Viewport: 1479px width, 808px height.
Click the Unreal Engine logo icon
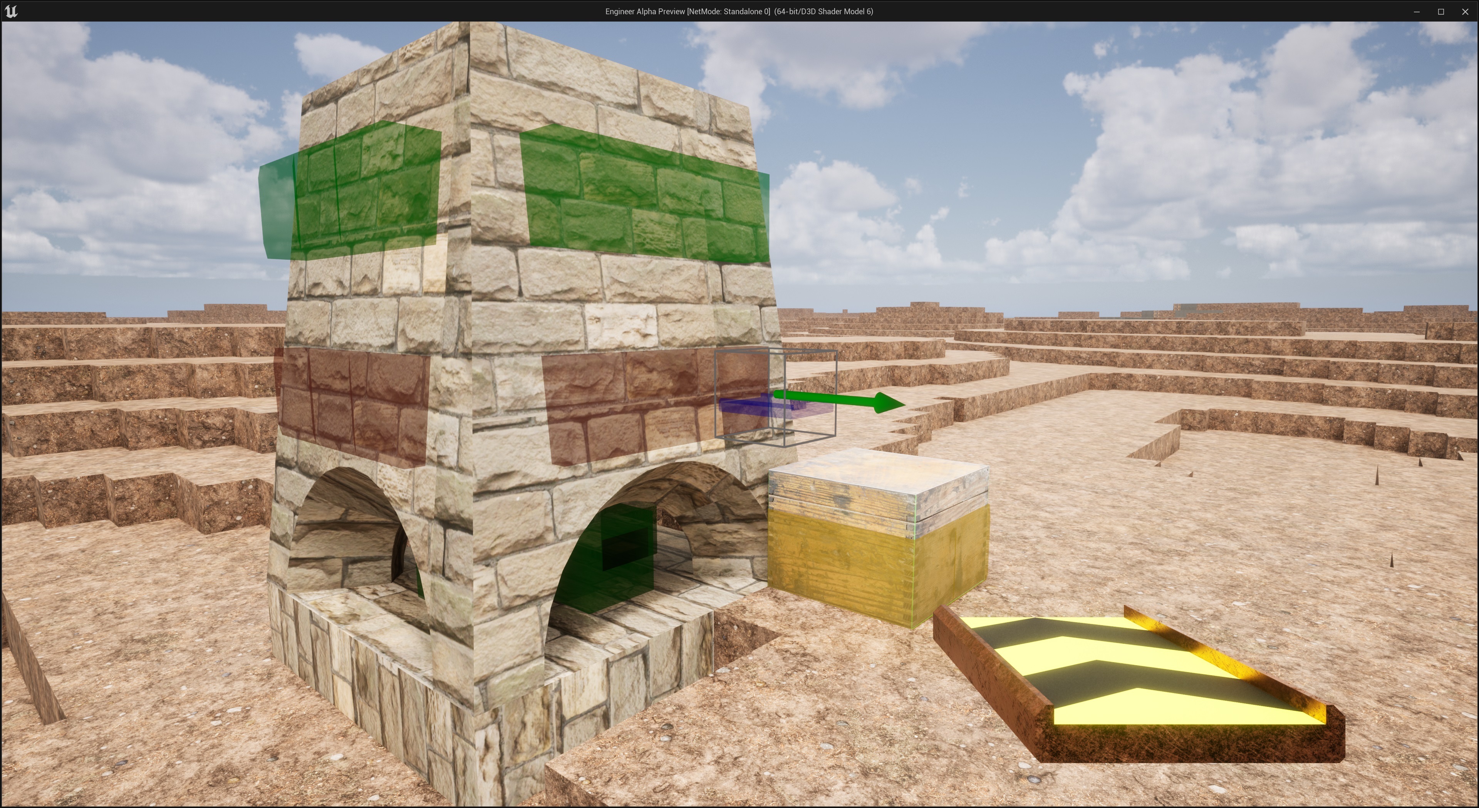pyautogui.click(x=11, y=12)
